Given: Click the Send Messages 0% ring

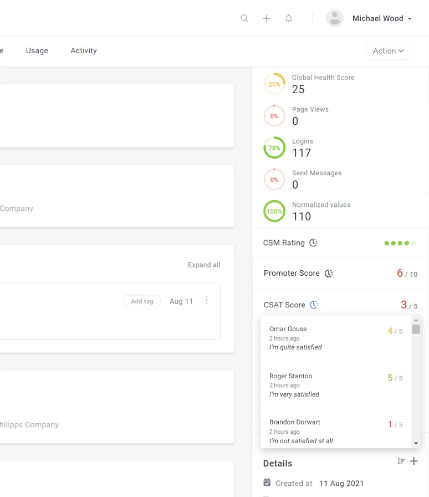Looking at the screenshot, I should pyautogui.click(x=274, y=180).
